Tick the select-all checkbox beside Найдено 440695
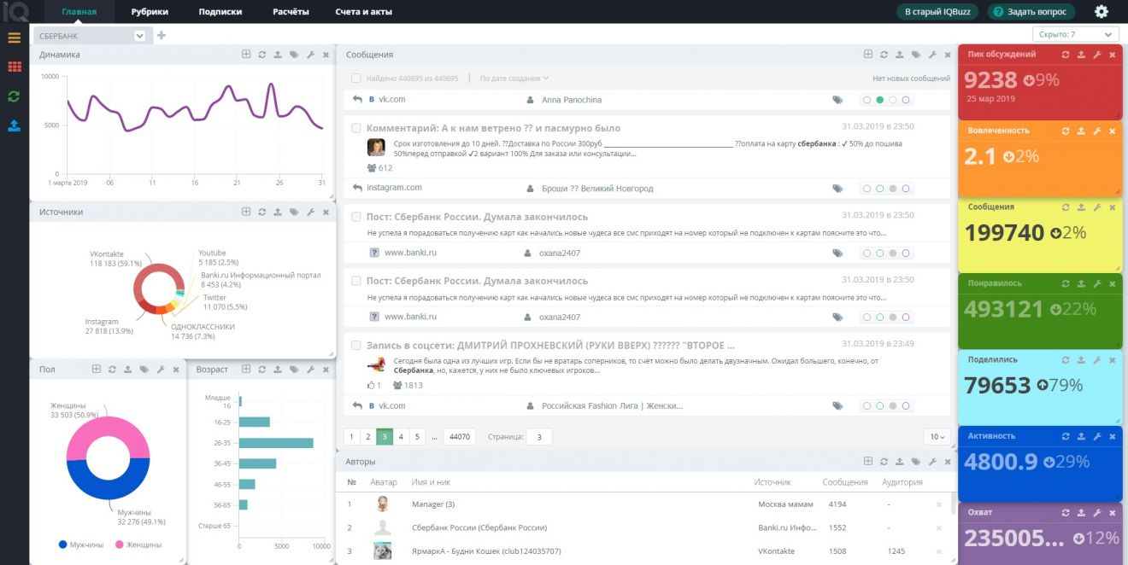1128x565 pixels. point(356,79)
